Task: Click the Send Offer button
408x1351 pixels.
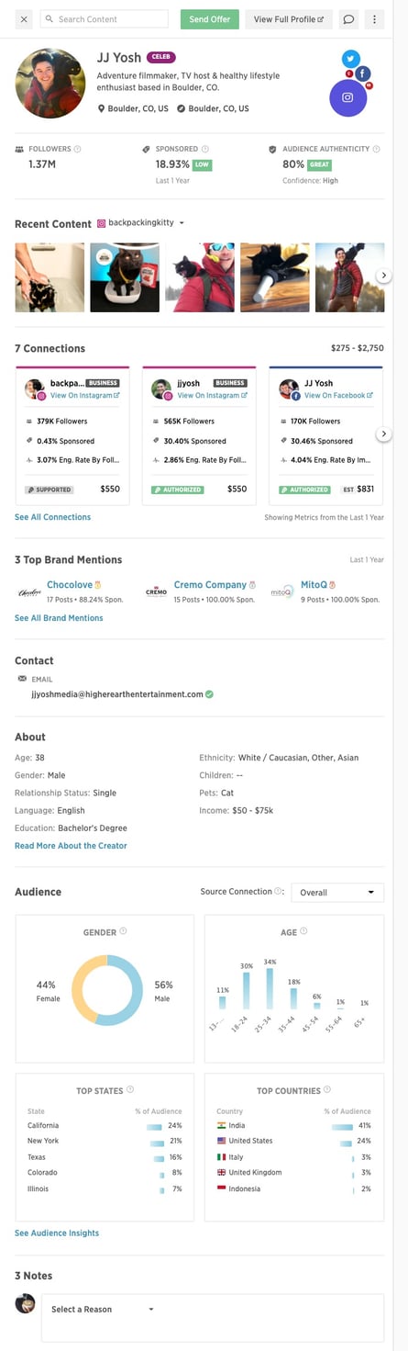Action: pyautogui.click(x=209, y=19)
